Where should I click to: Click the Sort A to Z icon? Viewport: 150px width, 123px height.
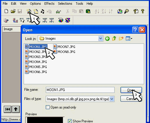pos(97,11)
